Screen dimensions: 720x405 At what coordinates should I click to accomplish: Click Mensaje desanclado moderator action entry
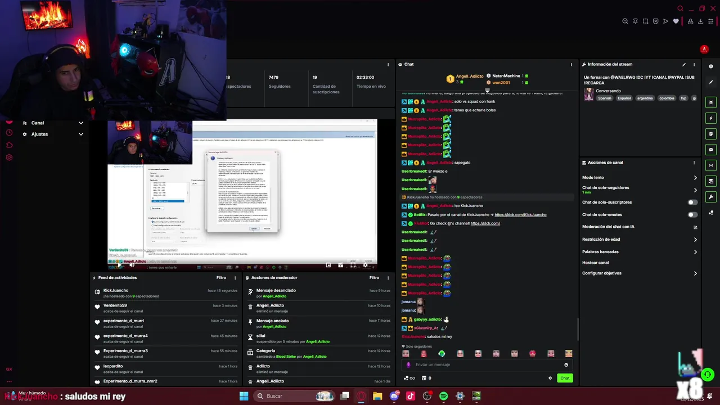point(319,293)
